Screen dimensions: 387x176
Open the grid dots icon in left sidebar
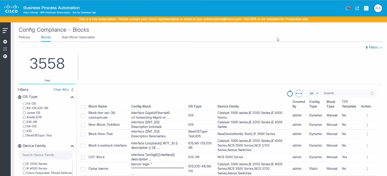click(5, 49)
